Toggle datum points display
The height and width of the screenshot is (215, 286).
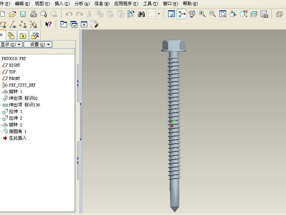coord(23,24)
